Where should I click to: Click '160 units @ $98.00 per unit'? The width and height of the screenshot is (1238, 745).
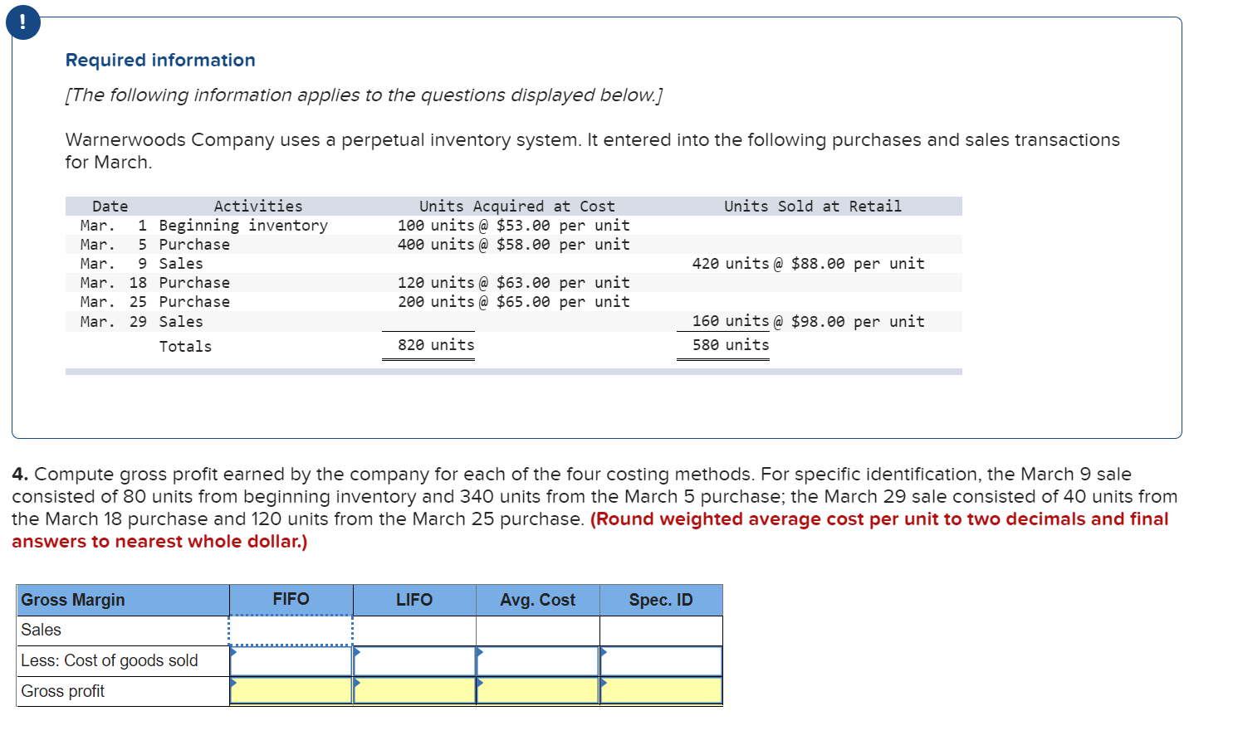click(809, 321)
